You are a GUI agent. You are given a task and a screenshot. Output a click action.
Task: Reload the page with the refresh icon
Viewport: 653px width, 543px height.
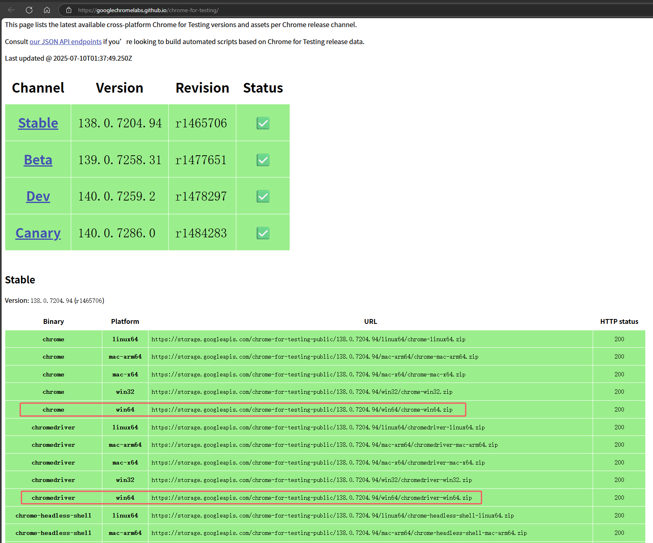(29, 10)
